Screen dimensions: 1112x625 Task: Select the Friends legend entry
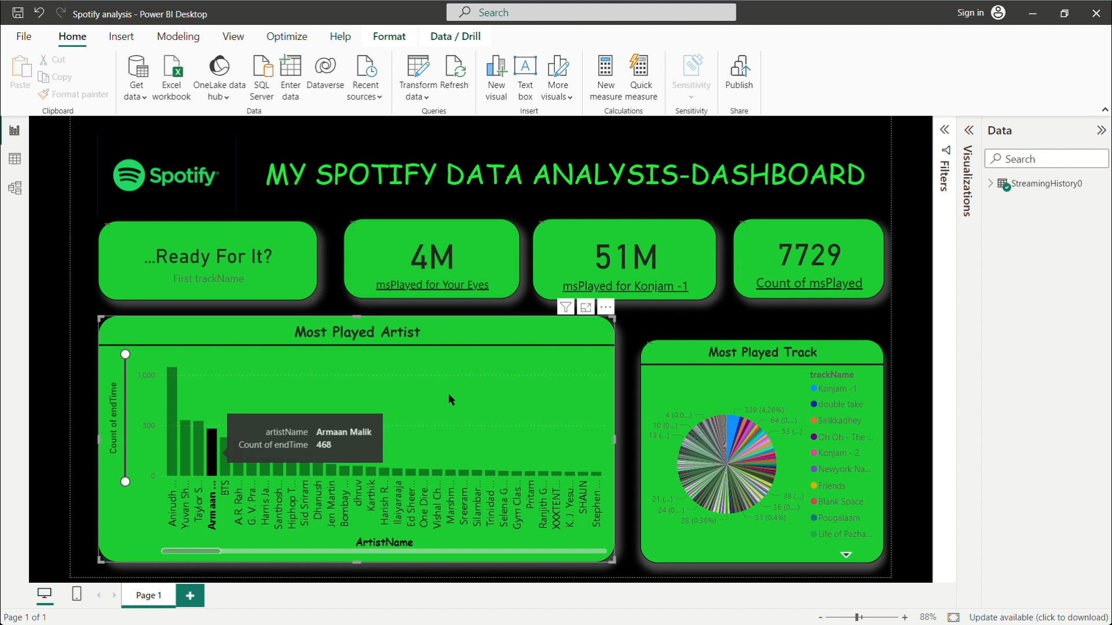(828, 486)
